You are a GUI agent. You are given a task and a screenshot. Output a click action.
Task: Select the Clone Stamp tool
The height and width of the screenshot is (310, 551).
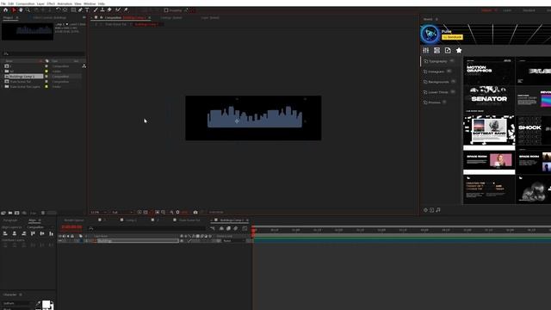(x=102, y=10)
